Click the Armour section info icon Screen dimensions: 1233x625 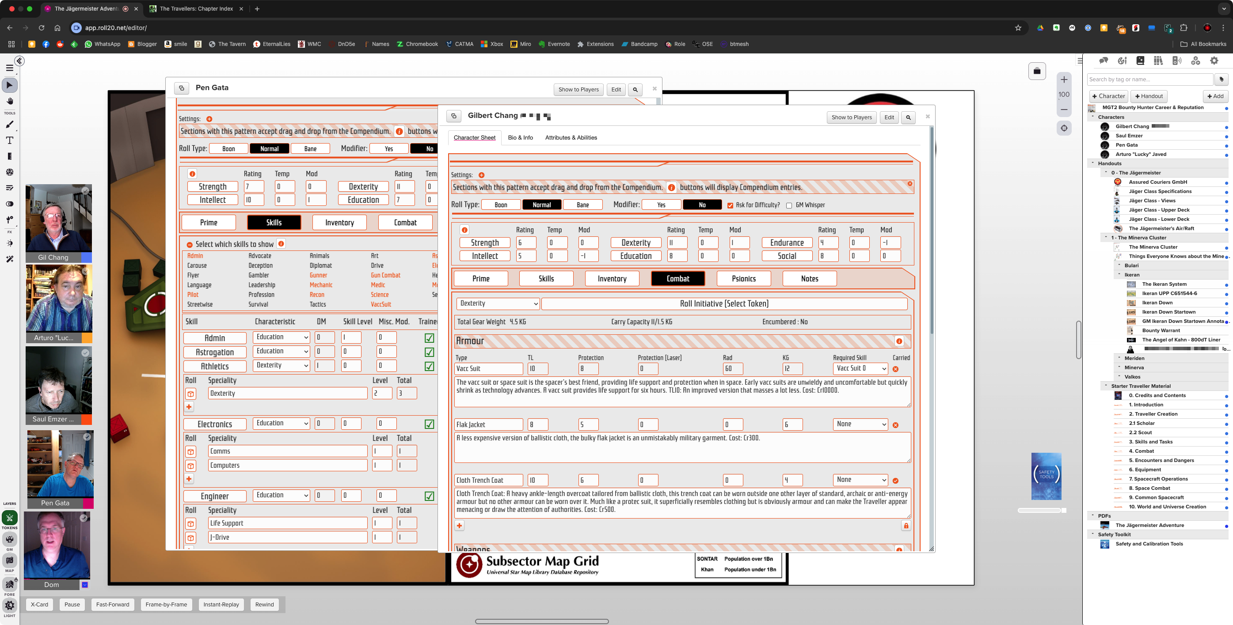tap(899, 341)
